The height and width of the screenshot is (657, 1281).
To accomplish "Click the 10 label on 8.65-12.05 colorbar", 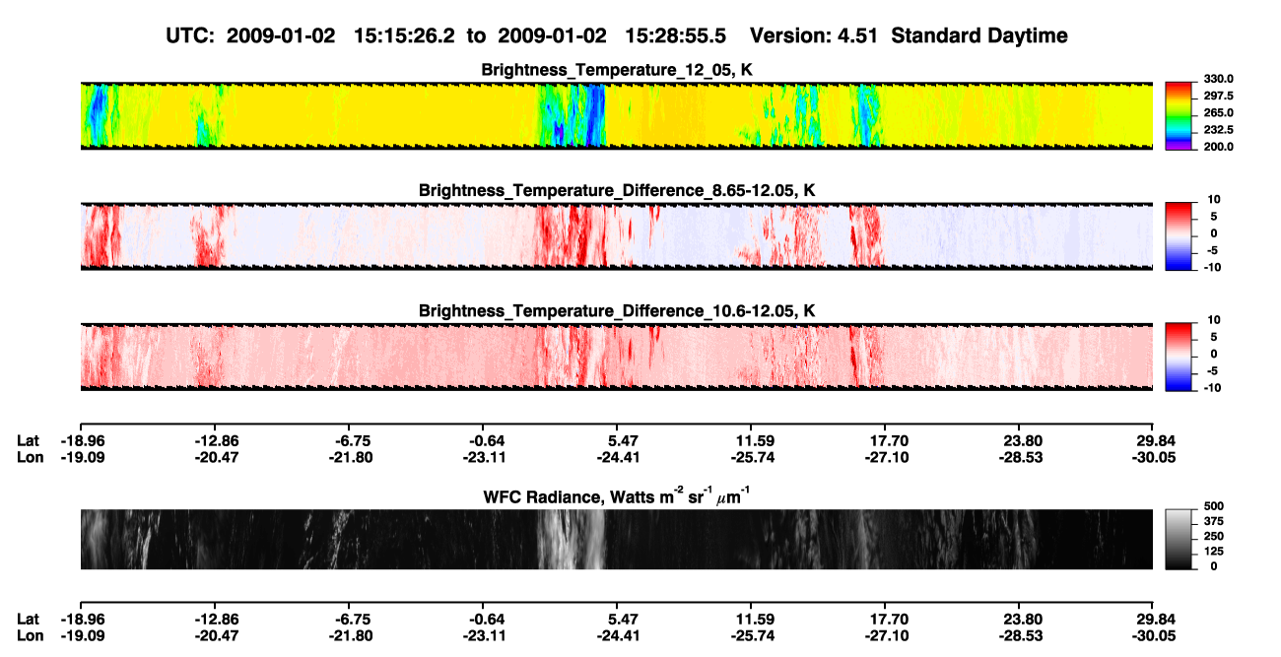I will pyautogui.click(x=1214, y=198).
